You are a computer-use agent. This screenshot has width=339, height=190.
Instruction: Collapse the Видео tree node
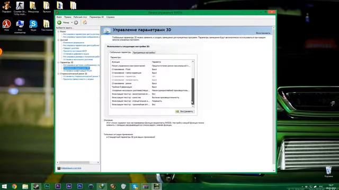58,32
